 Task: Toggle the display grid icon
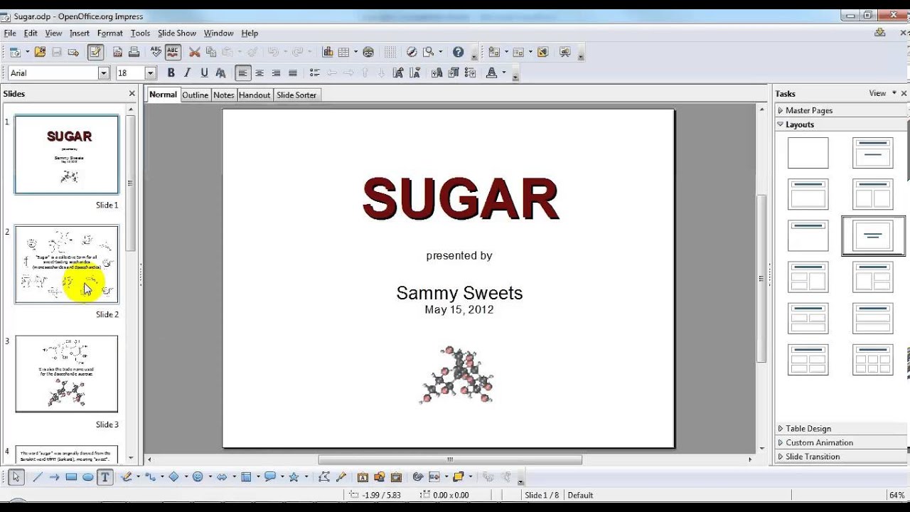click(390, 52)
